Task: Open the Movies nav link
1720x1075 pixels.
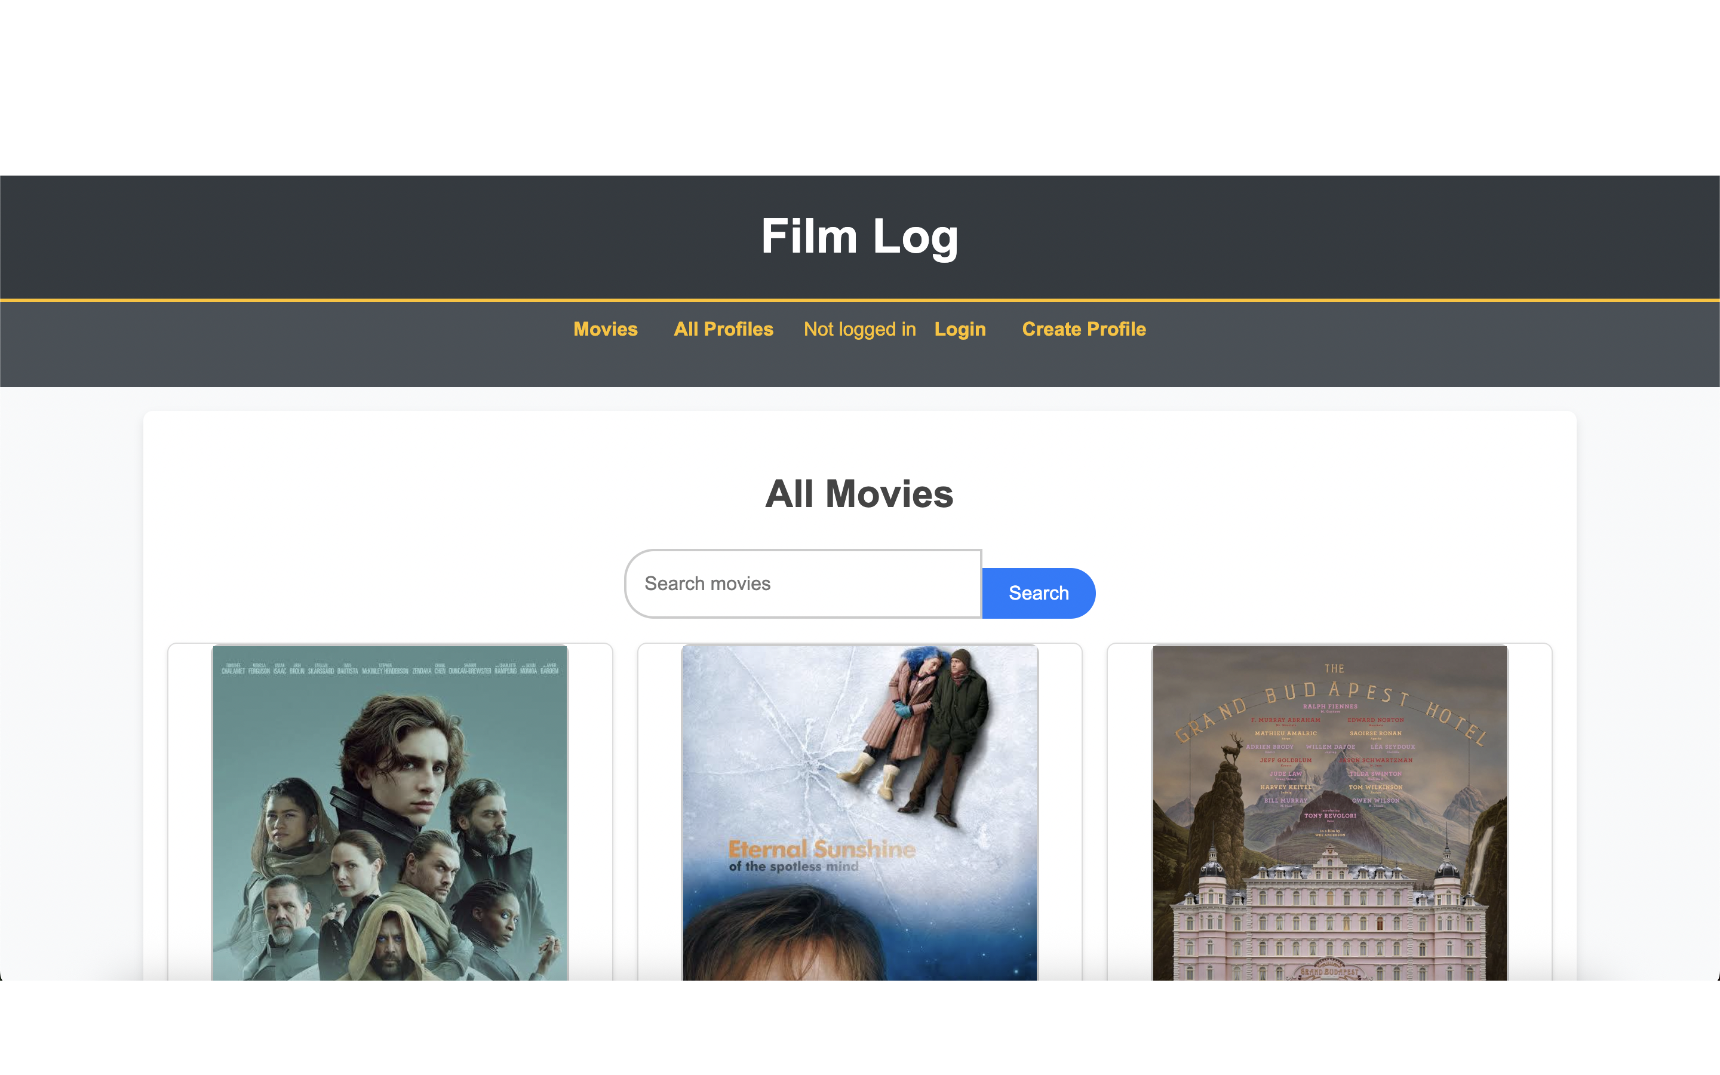Action: [606, 329]
